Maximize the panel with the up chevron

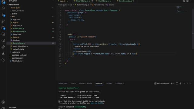(187, 84)
